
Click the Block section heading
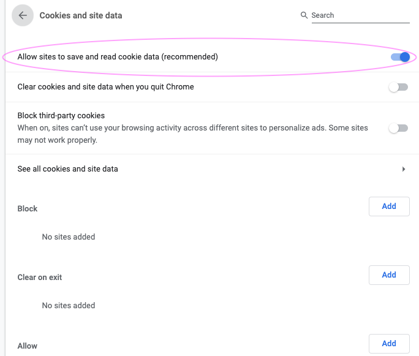tap(28, 208)
